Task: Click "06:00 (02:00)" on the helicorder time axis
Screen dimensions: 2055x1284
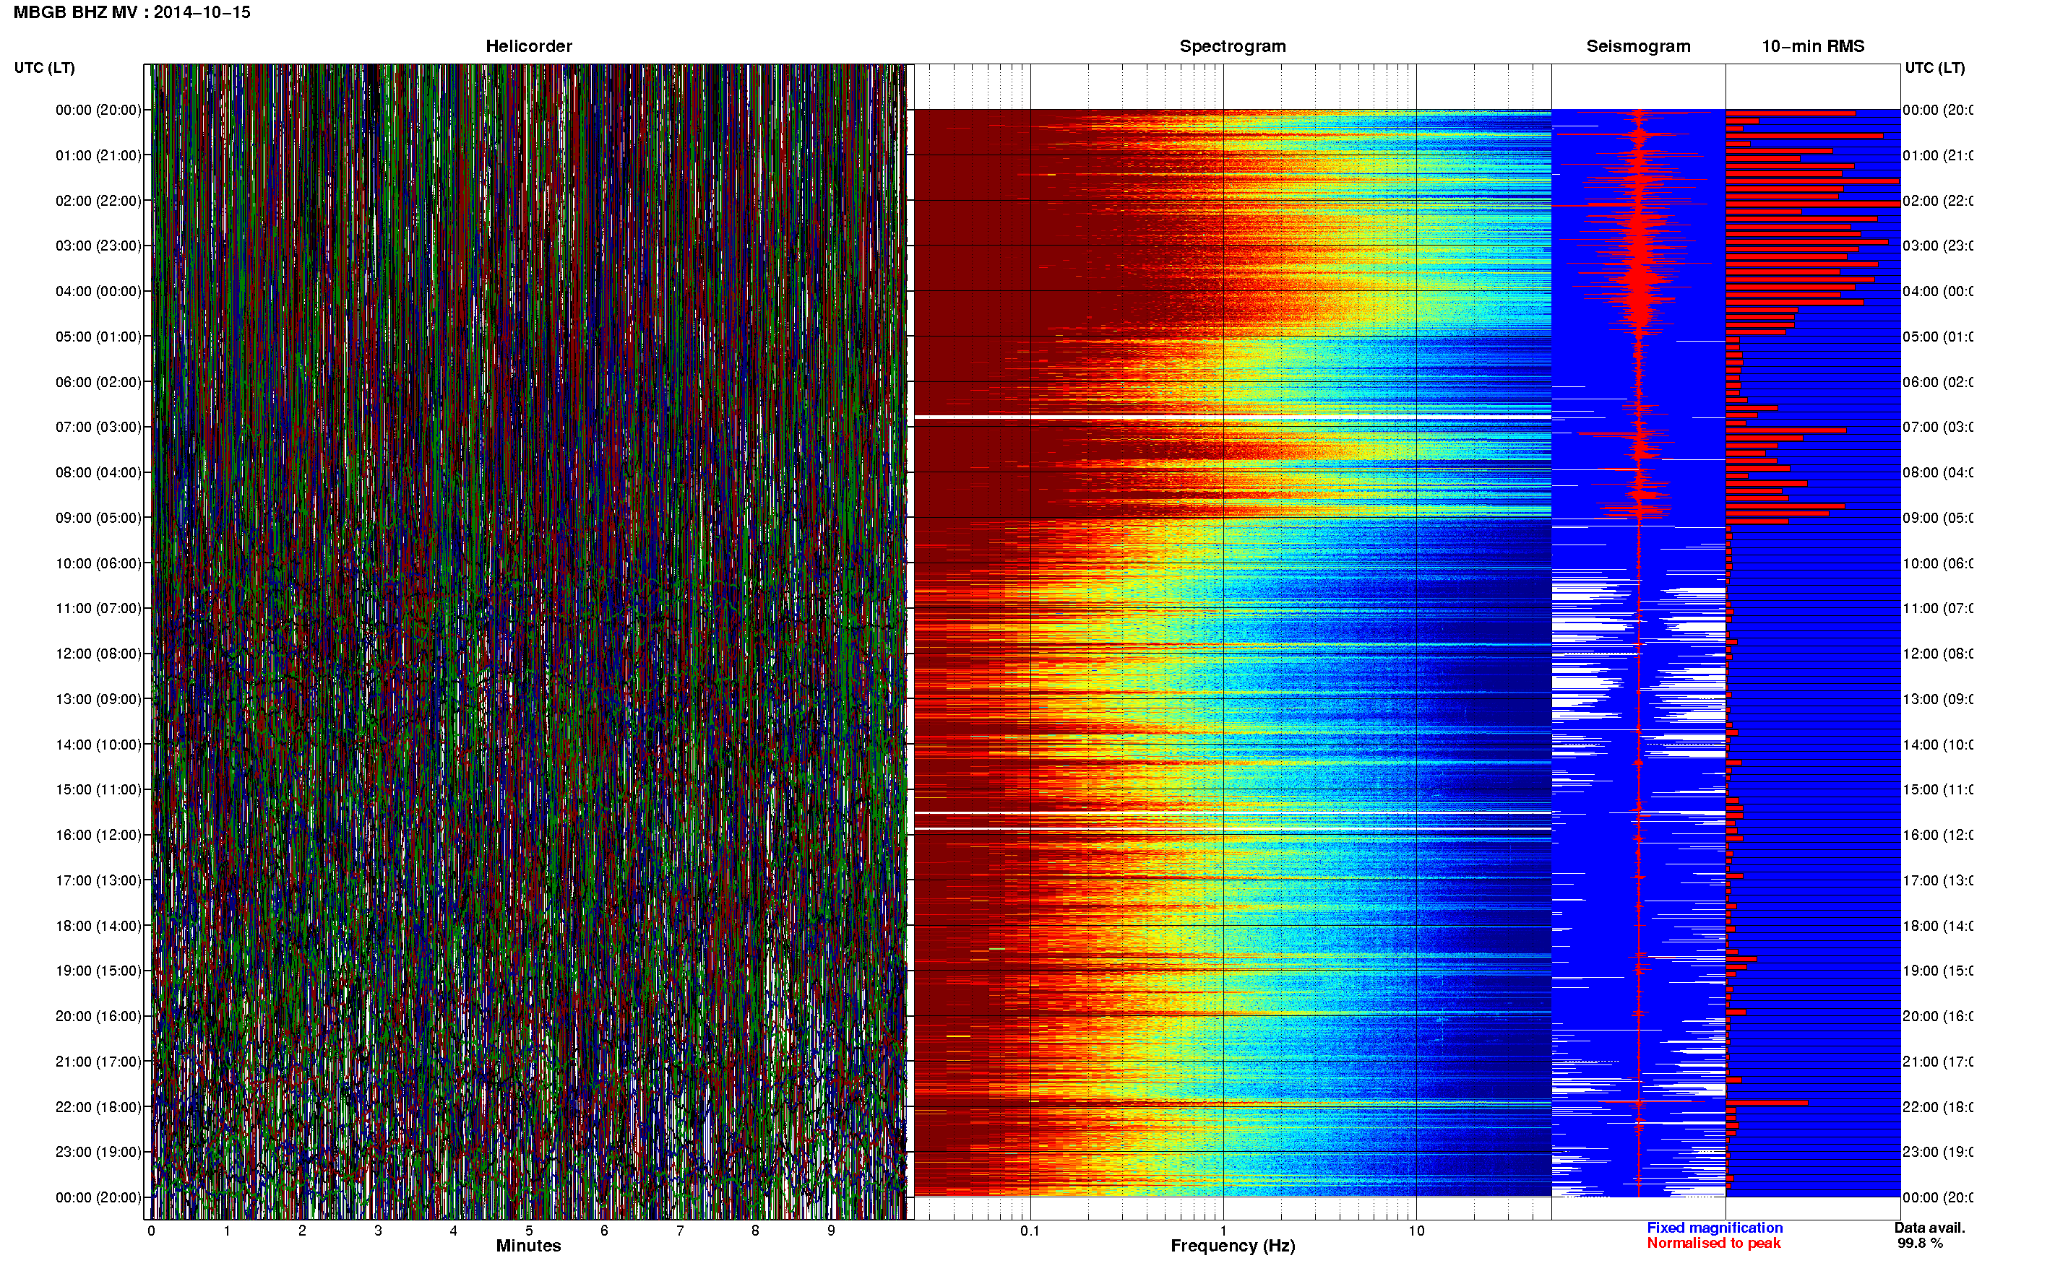Action: pyautogui.click(x=98, y=382)
